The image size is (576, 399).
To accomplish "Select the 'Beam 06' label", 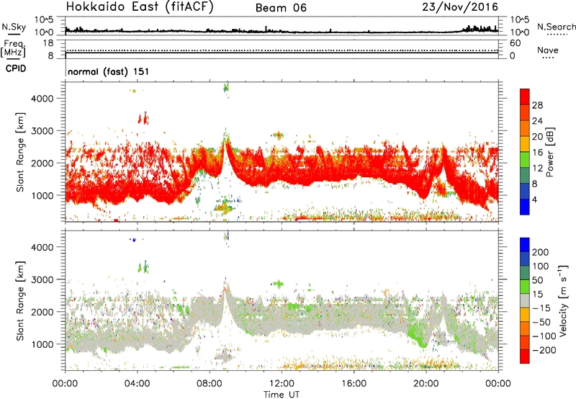I will [281, 8].
